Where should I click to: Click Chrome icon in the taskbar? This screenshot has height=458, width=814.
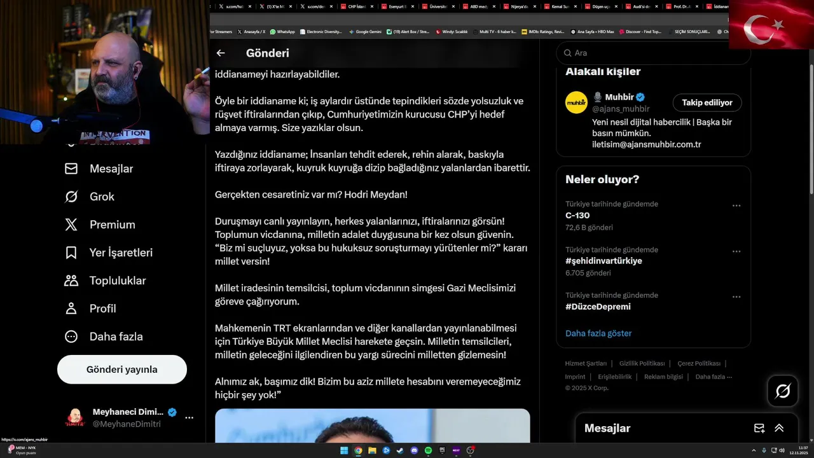pos(358,450)
